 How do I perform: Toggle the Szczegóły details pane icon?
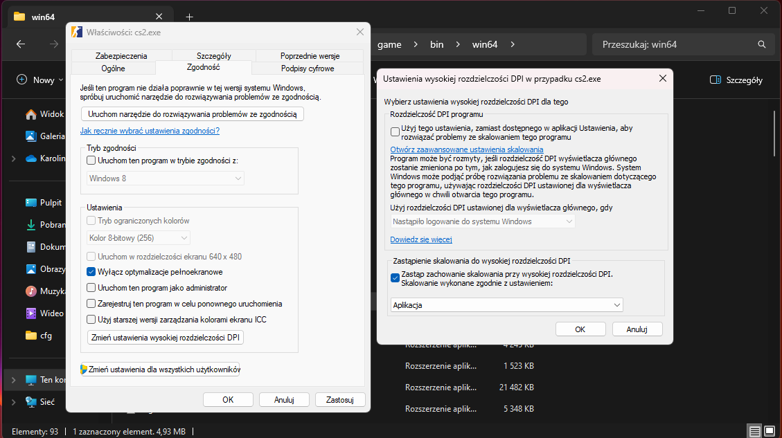click(716, 80)
